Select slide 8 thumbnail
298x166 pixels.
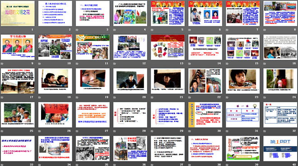tap(280, 13)
